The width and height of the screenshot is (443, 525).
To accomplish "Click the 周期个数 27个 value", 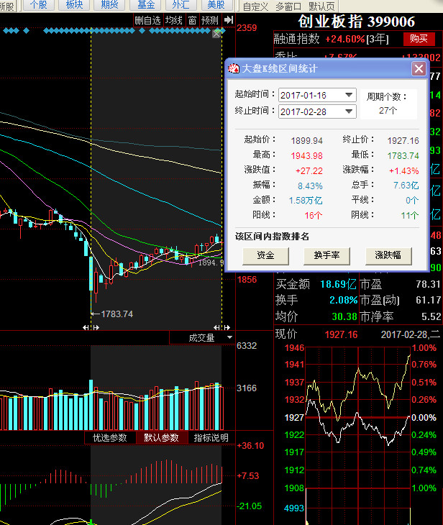I will [x=388, y=110].
